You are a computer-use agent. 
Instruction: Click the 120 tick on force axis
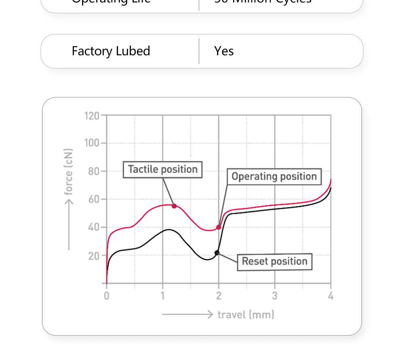point(92,116)
